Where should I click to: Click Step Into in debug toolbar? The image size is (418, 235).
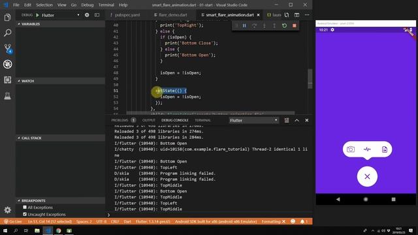click(x=264, y=25)
